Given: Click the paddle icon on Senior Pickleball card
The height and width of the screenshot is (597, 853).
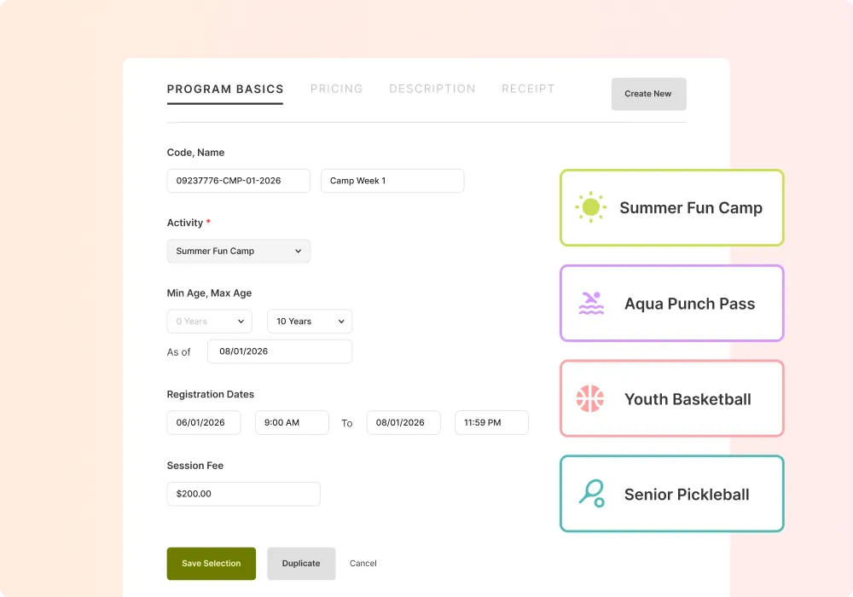Looking at the screenshot, I should 591,494.
